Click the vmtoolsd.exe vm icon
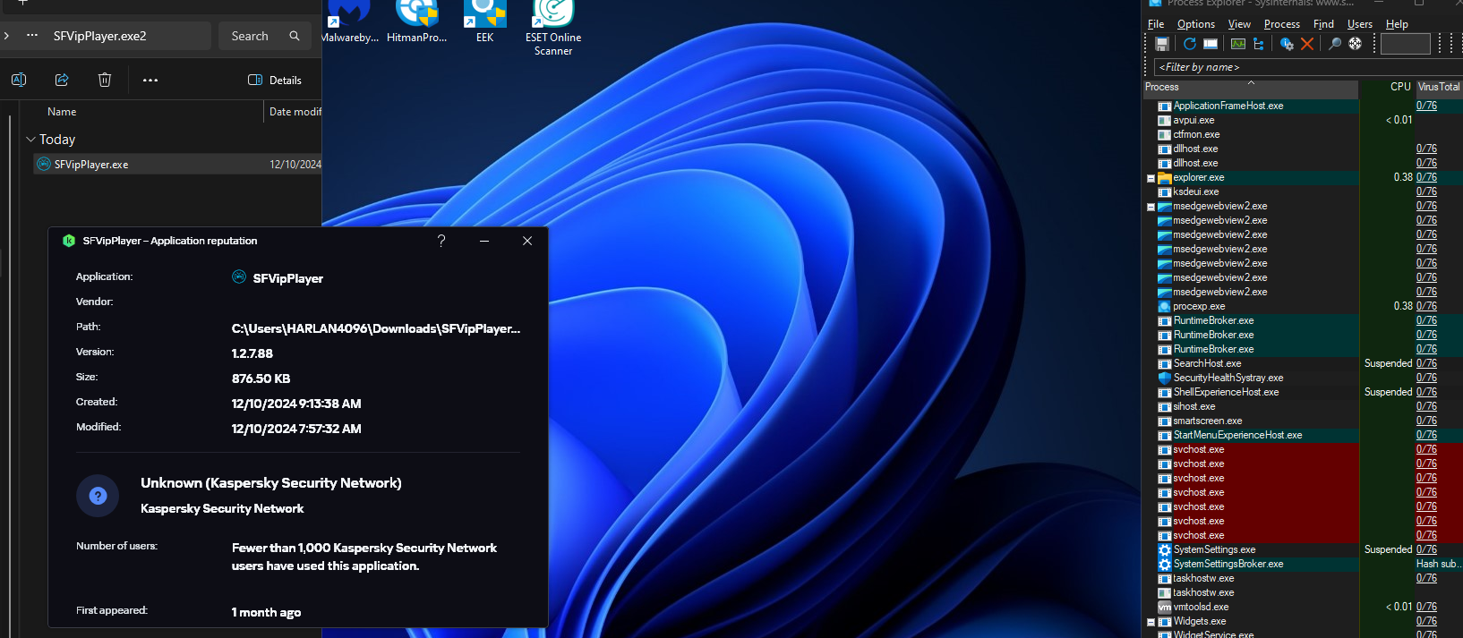1463x638 pixels. pos(1164,607)
